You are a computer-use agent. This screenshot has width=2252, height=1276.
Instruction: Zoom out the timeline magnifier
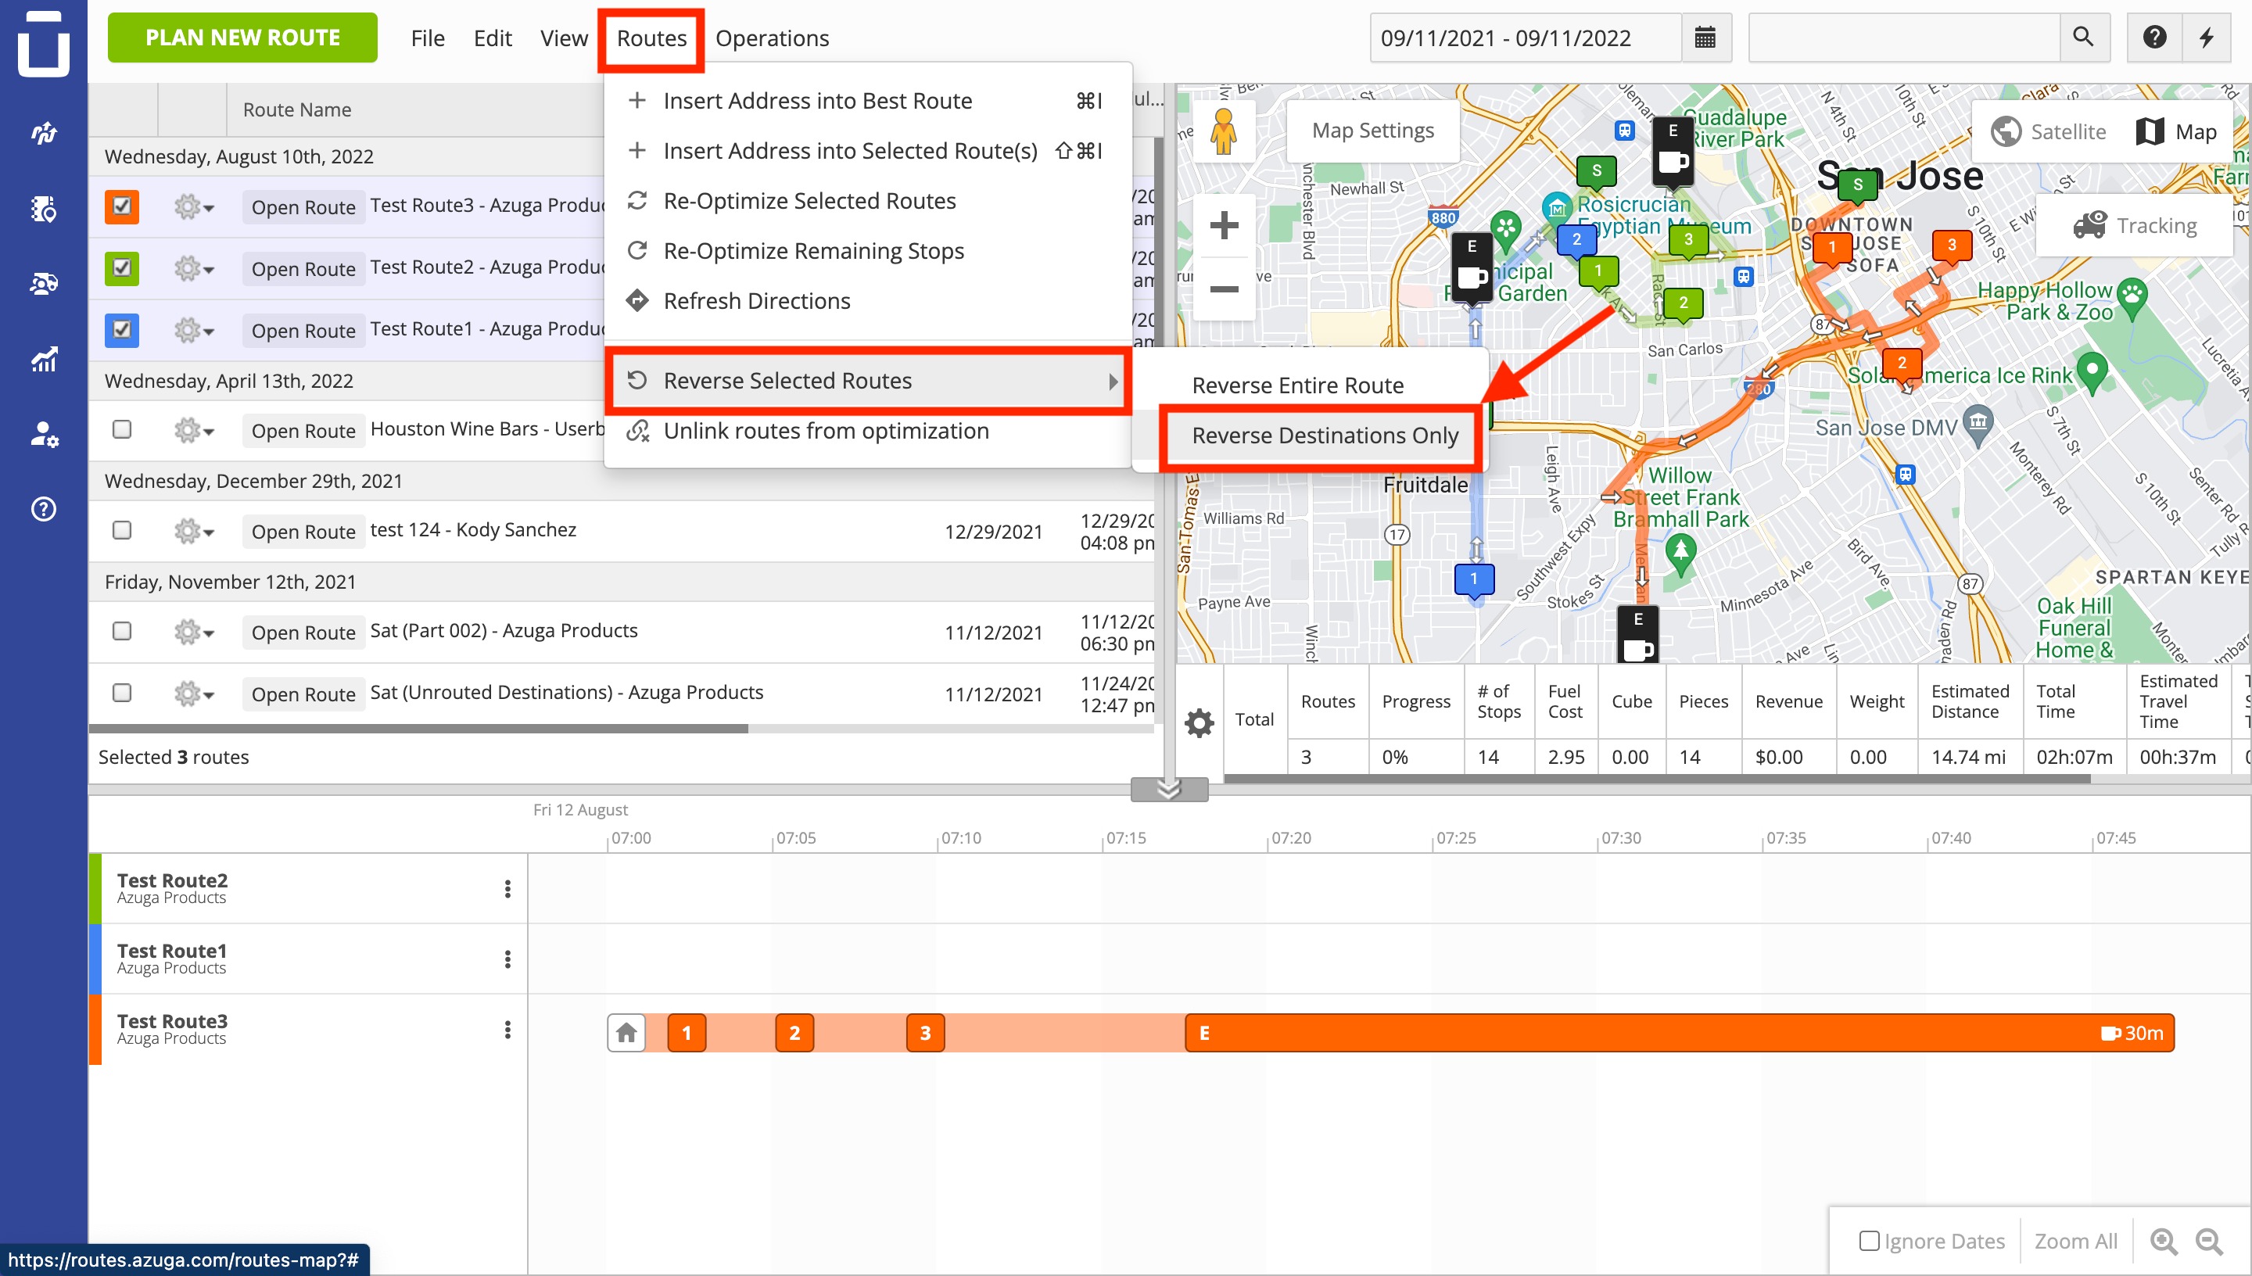2209,1241
